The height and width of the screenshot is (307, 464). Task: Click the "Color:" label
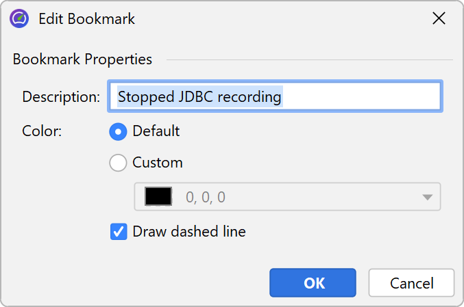click(x=42, y=131)
